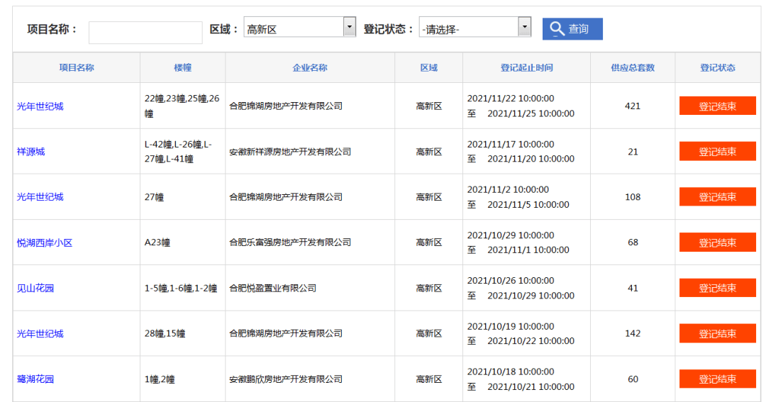Select the 2021/11/17 10:00:00 registration start time
This screenshot has height=402, width=766.
click(511, 144)
